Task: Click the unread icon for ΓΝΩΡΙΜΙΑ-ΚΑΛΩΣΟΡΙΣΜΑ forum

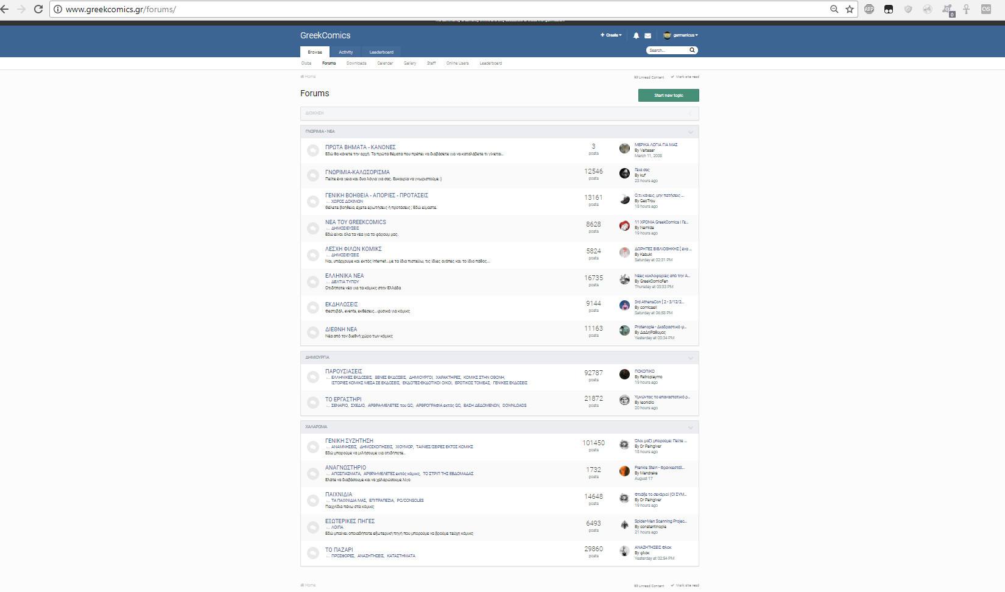Action: point(313,175)
